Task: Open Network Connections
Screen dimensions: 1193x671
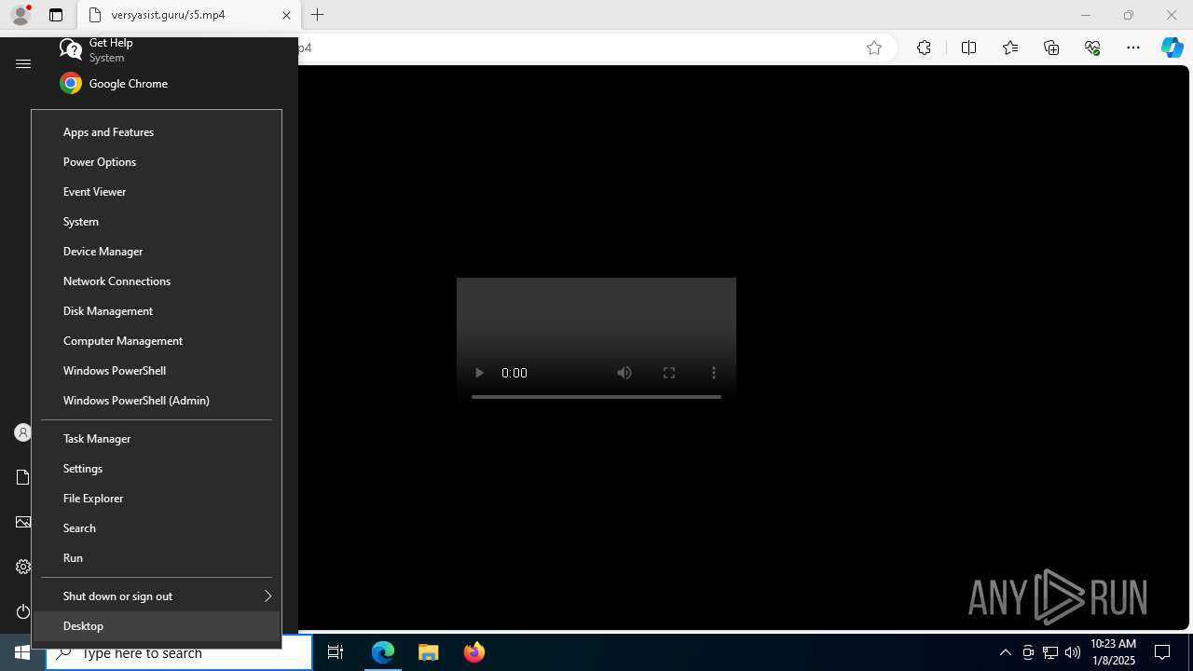Action: point(157,281)
